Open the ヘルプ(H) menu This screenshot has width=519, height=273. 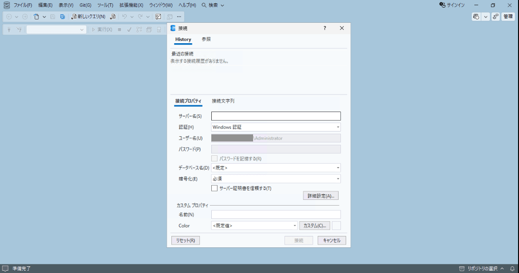[188, 5]
